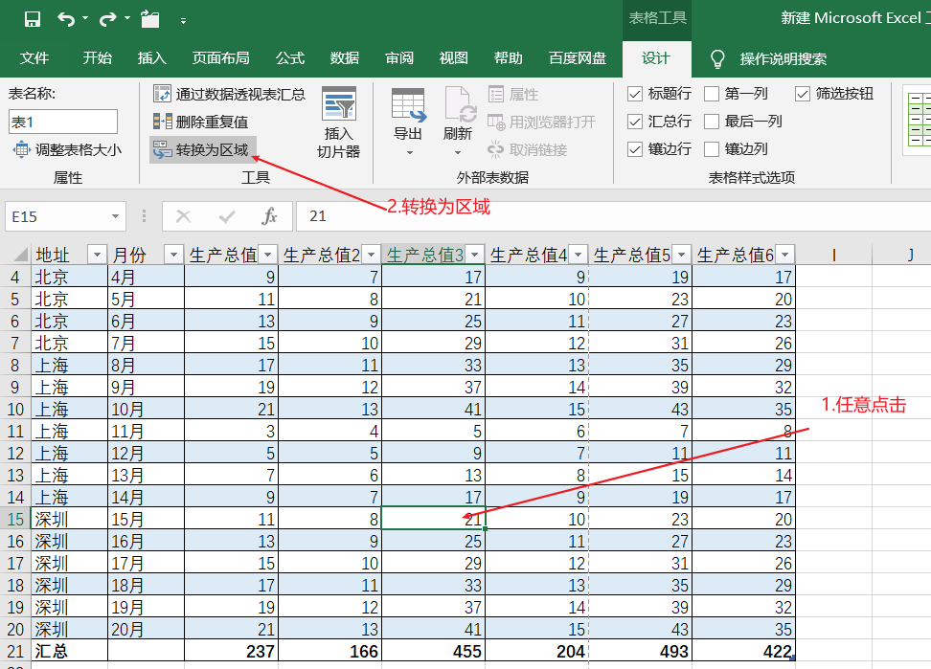
Task: Open the 生产总值6 column filter dropdown
Action: [x=785, y=255]
